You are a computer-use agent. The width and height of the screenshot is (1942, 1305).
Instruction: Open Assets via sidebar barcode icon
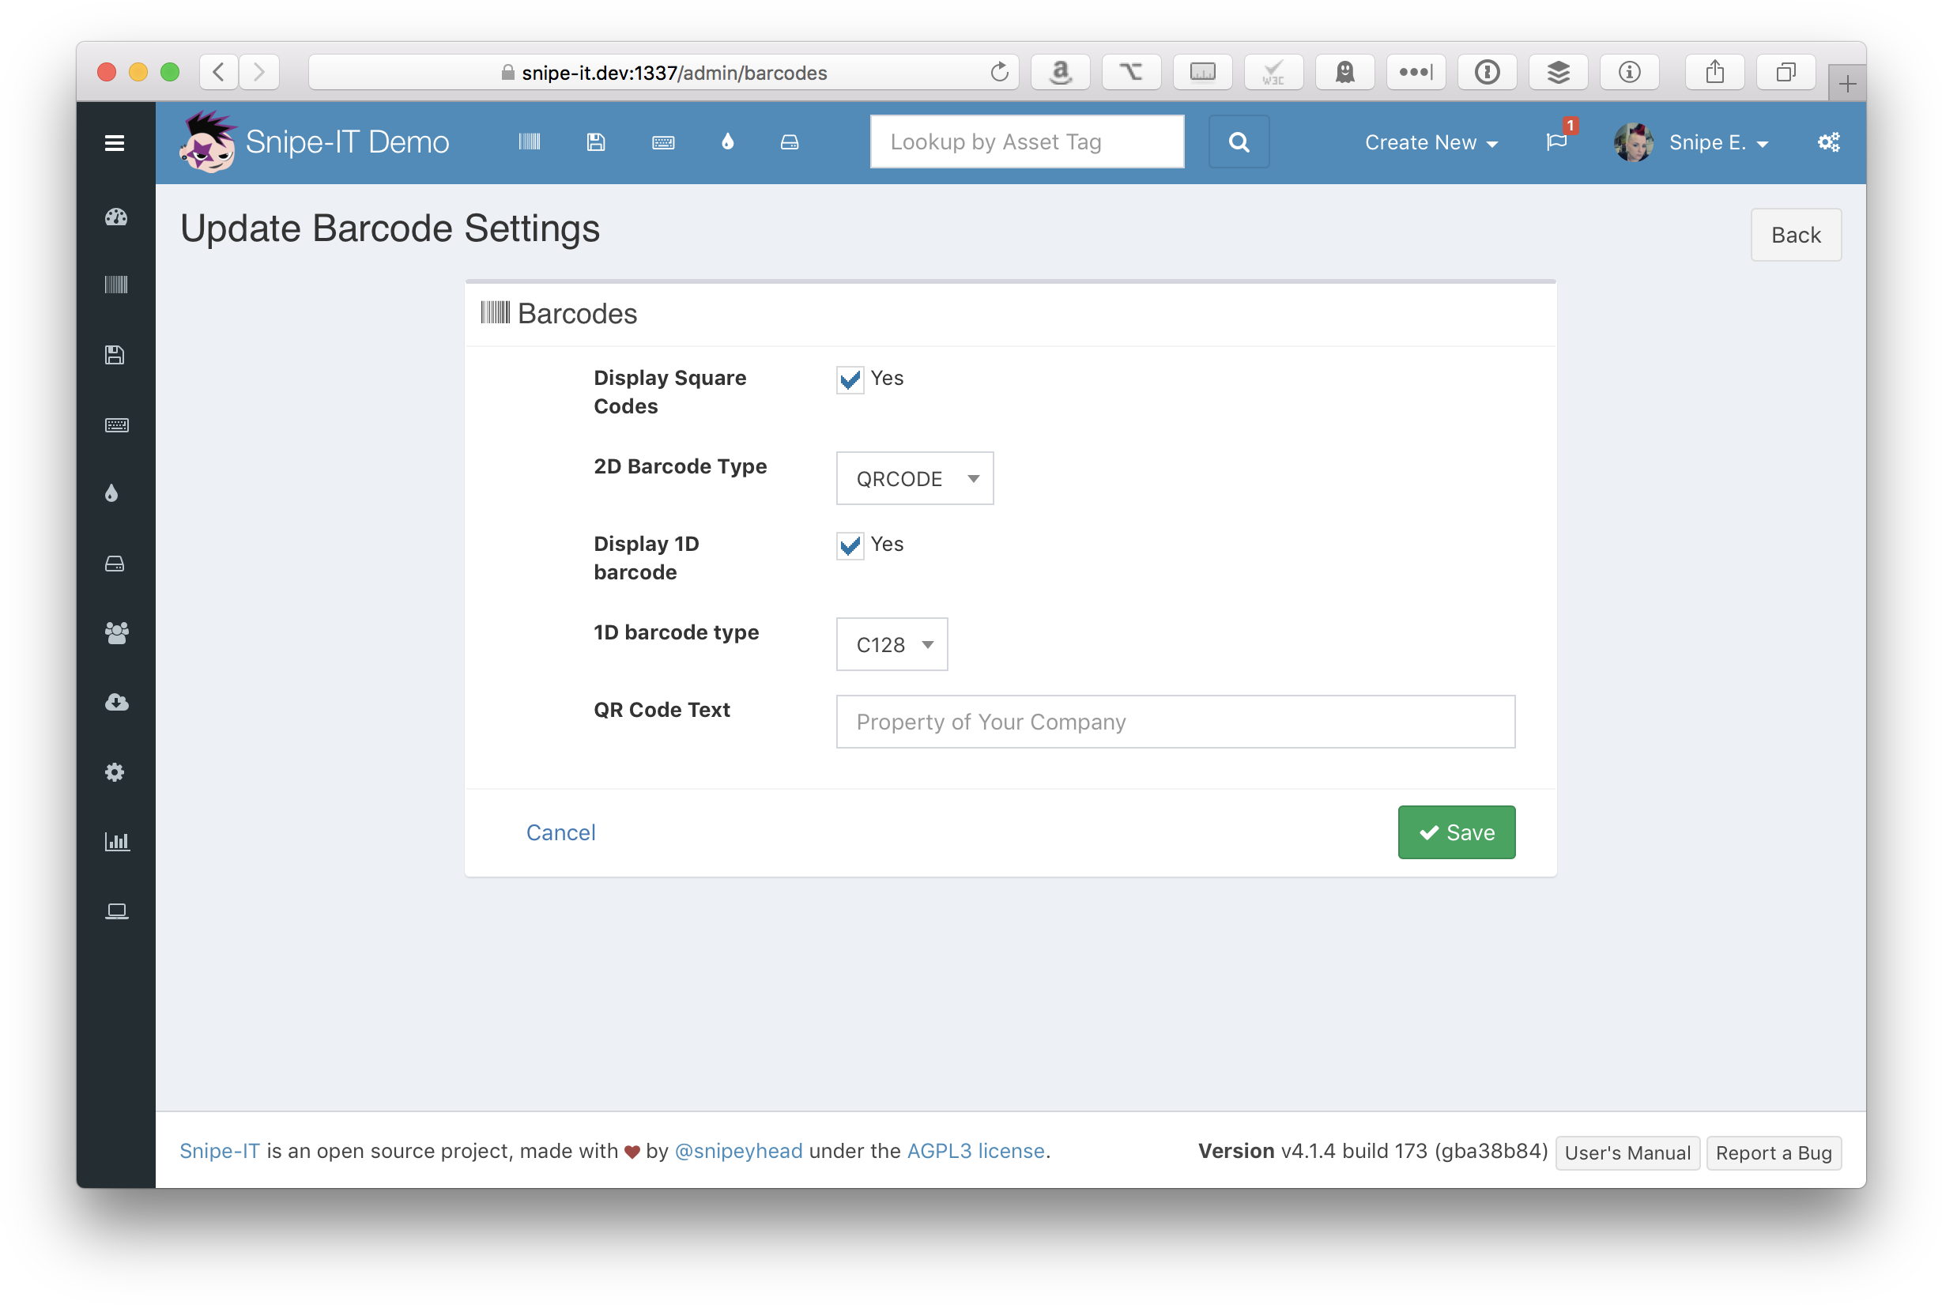(115, 285)
